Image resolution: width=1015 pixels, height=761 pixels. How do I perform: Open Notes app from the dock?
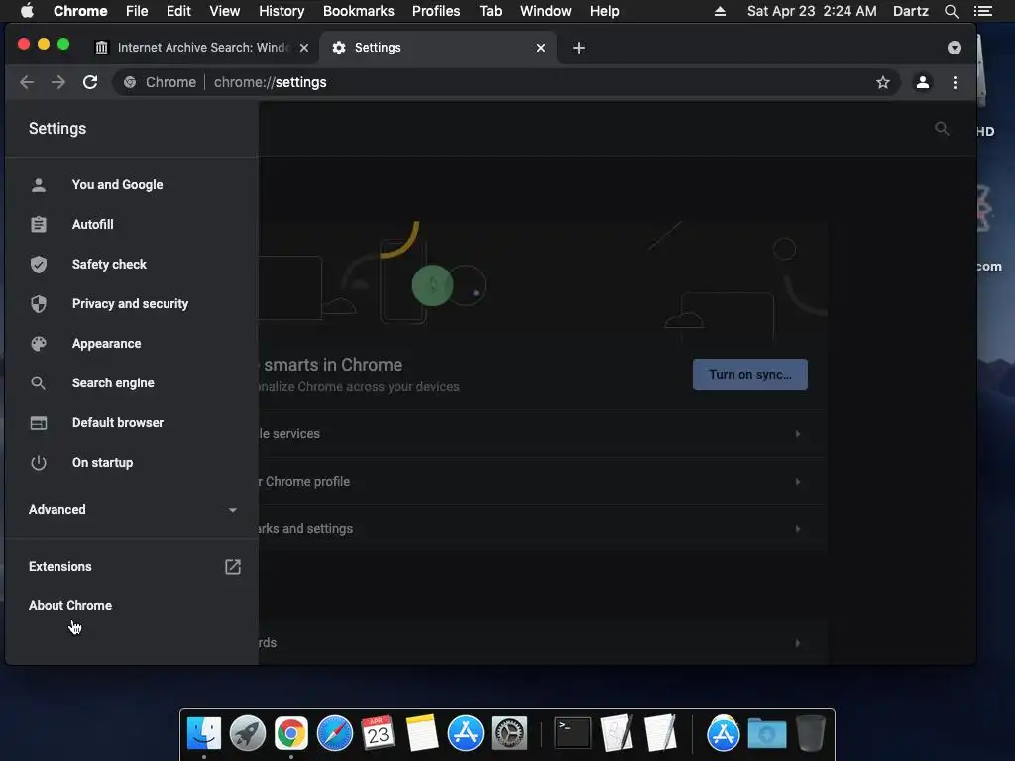click(x=422, y=733)
